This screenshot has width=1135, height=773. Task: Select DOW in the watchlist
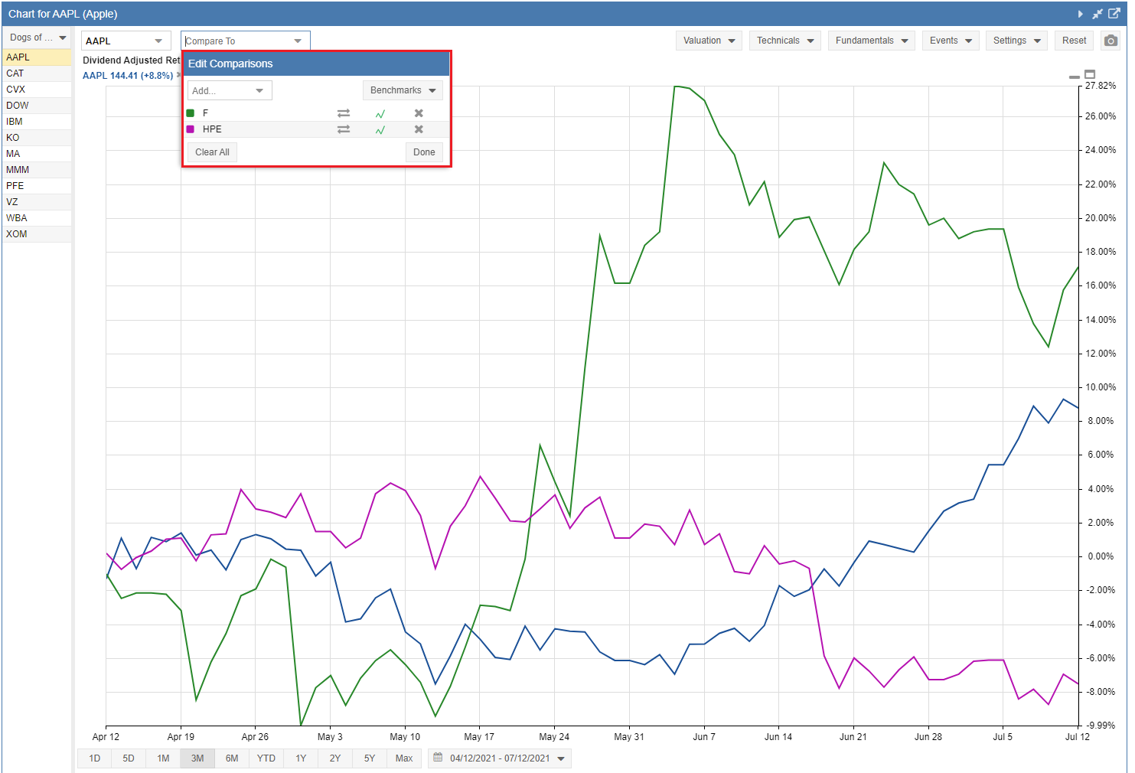tap(37, 106)
